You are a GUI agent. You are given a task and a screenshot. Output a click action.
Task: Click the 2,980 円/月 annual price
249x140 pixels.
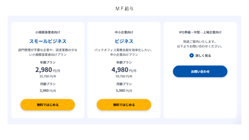[48, 70]
